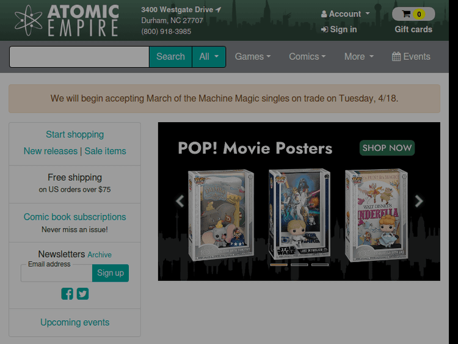Open the newsletter Archive link
The width and height of the screenshot is (458, 344).
(100, 255)
